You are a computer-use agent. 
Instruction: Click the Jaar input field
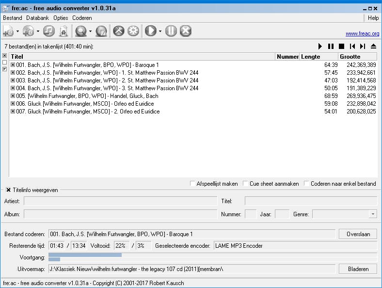coord(282,214)
